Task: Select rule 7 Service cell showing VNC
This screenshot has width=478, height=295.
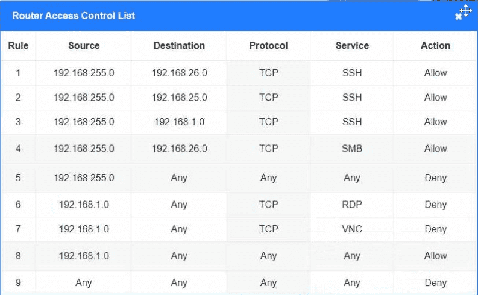Action: (352, 229)
